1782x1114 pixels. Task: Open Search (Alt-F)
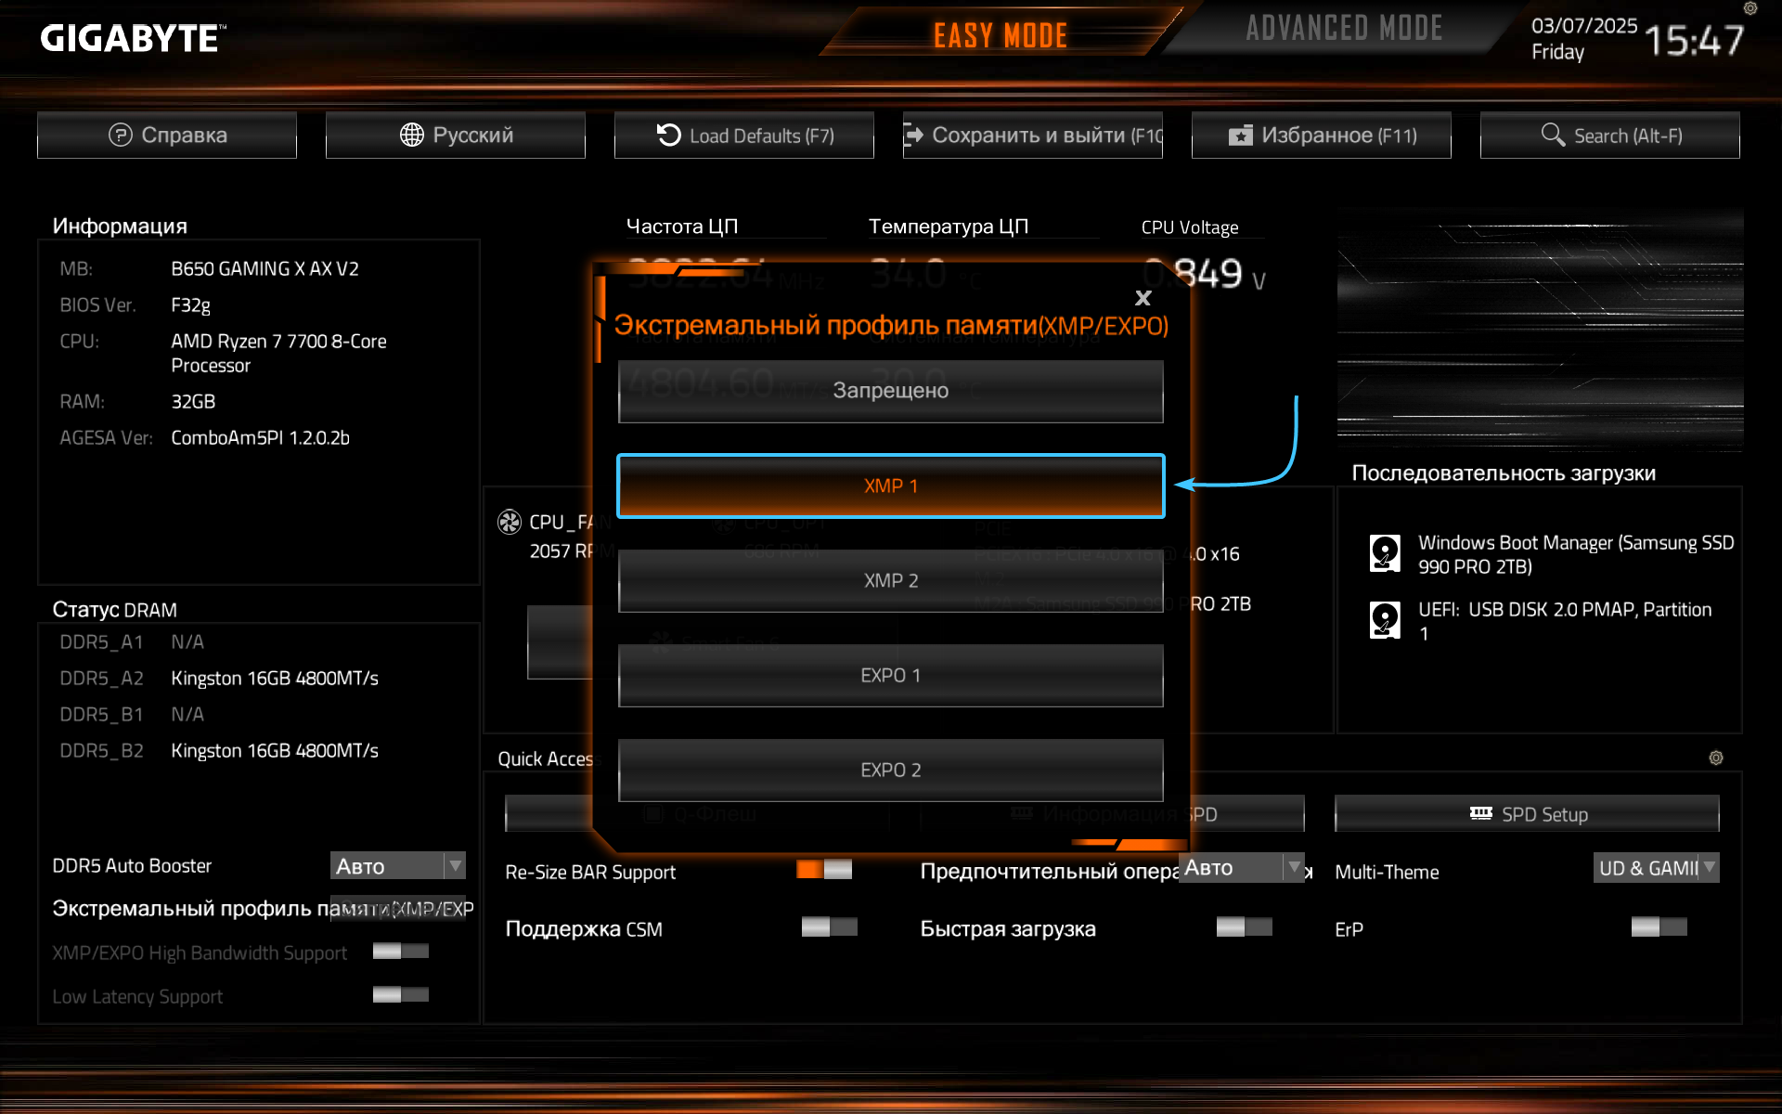[1610, 136]
